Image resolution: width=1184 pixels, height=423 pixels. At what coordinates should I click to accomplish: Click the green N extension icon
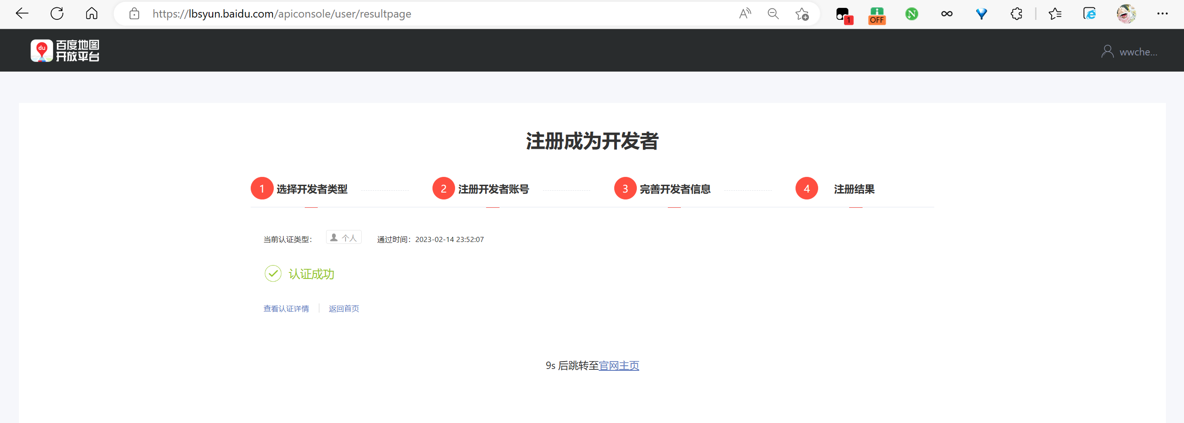(912, 14)
